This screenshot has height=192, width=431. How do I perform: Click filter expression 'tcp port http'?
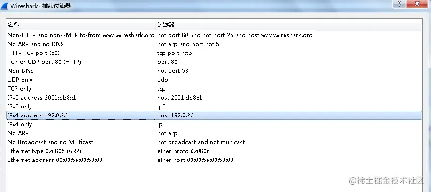(x=175, y=53)
